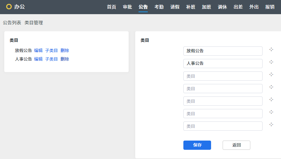
Task: Focus the first empty 类目 input field
Action: (x=223, y=76)
